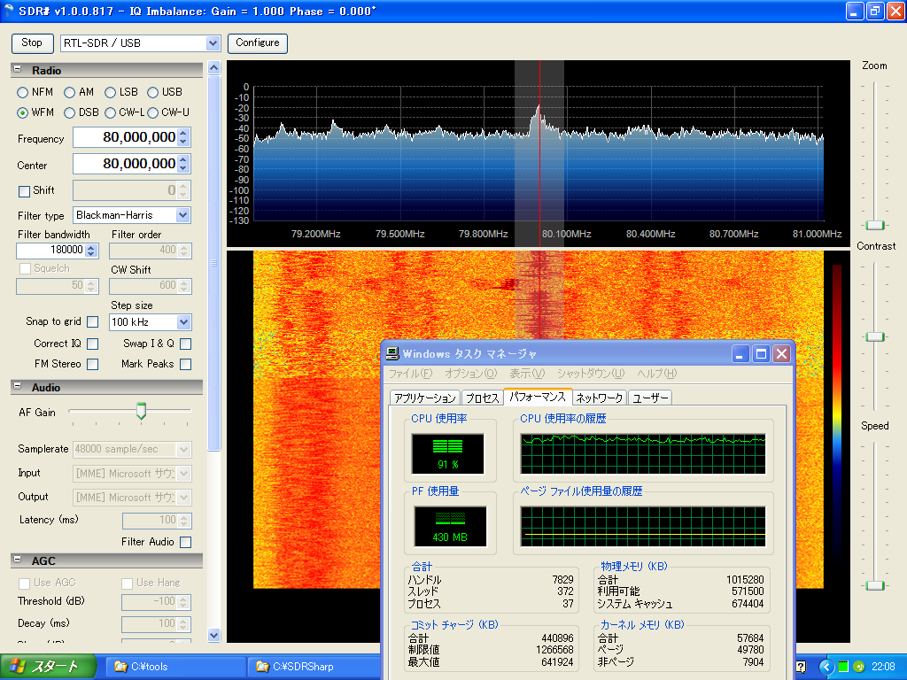
Task: Click the help question mark tray icon
Action: 801,667
